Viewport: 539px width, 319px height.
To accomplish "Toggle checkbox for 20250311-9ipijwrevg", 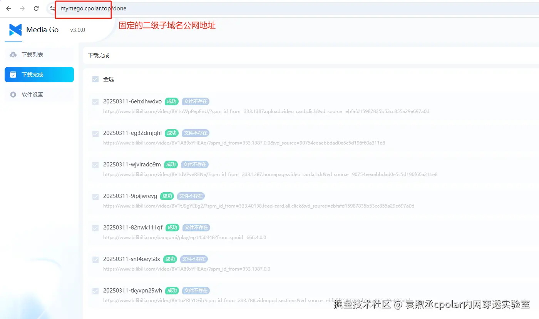I will pos(95,197).
